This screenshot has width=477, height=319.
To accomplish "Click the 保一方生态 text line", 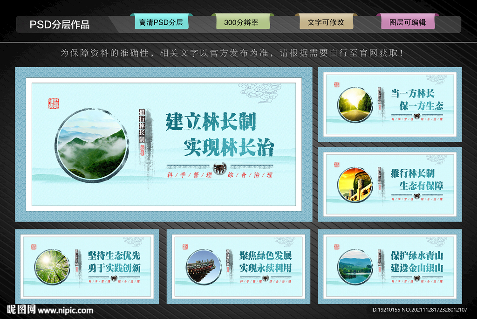I will coord(421,106).
